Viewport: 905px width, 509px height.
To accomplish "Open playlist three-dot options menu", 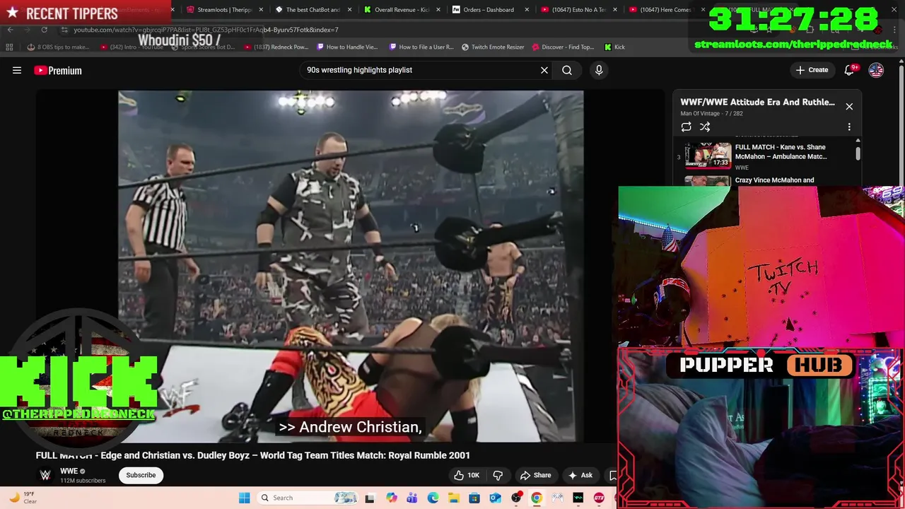I will coord(849,127).
